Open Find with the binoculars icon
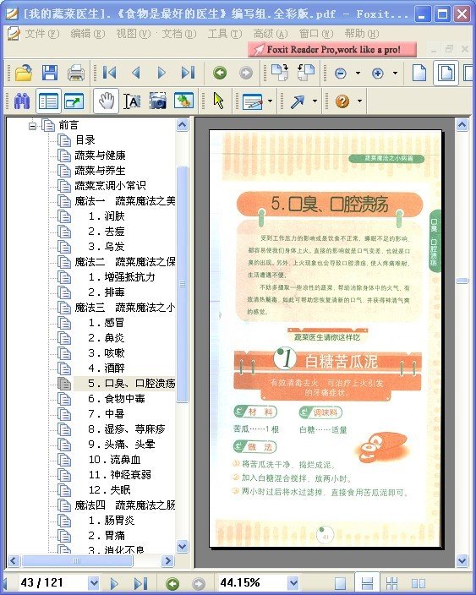Screen dimensions: 476x595 tap(22, 101)
